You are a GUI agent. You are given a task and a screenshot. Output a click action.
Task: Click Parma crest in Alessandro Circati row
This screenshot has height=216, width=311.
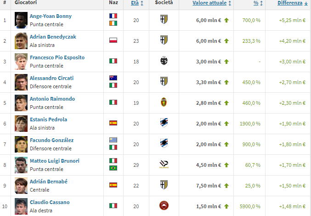(164, 81)
